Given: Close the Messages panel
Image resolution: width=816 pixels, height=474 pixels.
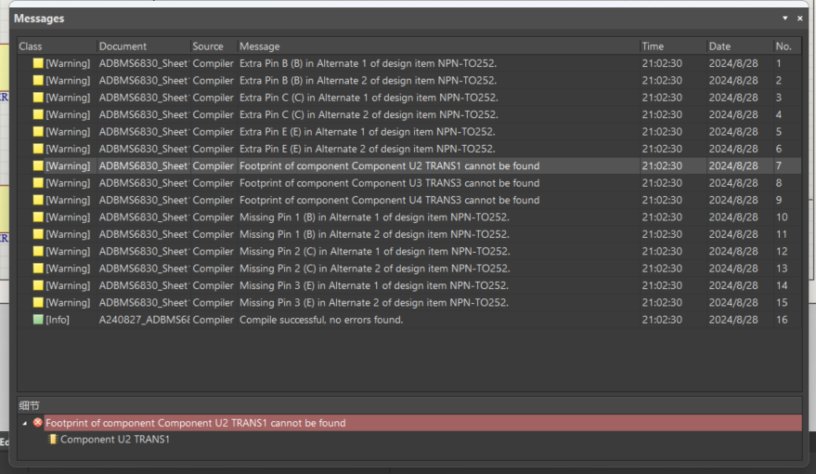Looking at the screenshot, I should [x=800, y=19].
